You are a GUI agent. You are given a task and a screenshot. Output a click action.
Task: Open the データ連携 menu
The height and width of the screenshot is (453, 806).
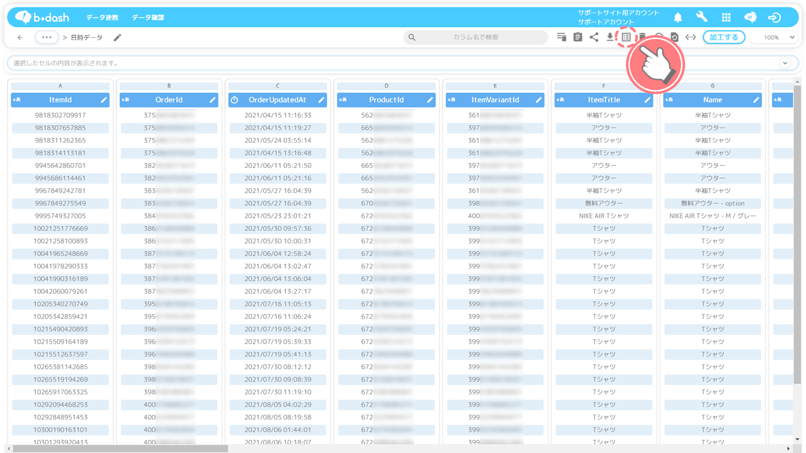(102, 18)
